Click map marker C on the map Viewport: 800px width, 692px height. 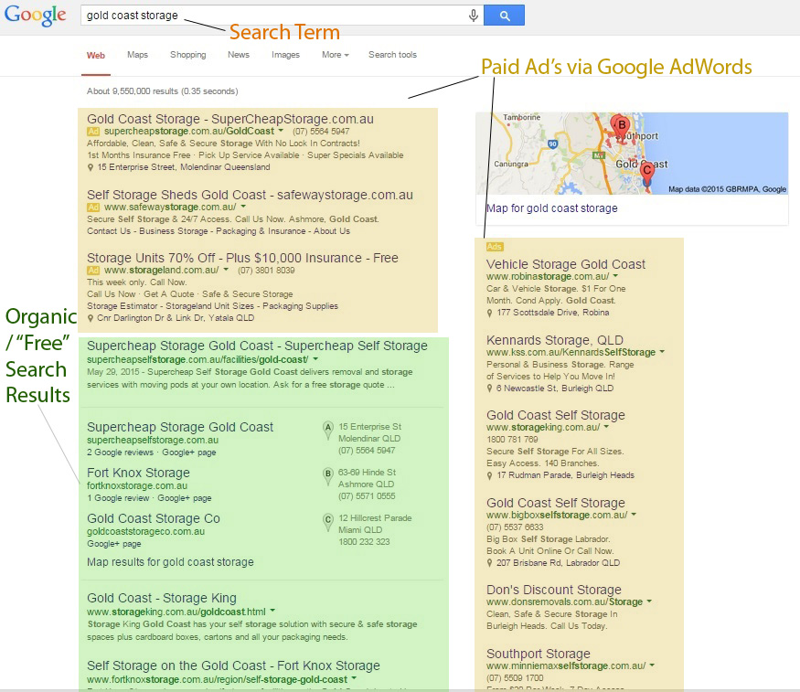(x=647, y=174)
